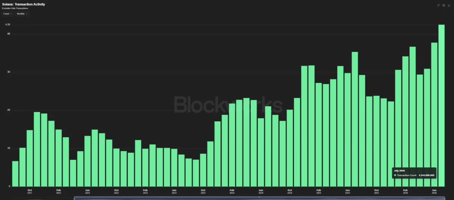Open the Count metric dropdown
Screen dimensions: 454x200
pyautogui.click(x=7, y=14)
